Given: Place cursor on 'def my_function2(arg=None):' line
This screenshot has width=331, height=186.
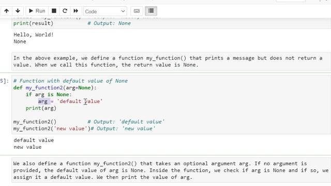Looking at the screenshot, I should 55,88.
